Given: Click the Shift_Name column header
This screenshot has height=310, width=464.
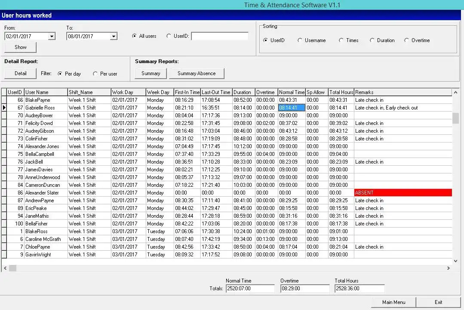Looking at the screenshot, I should pyautogui.click(x=89, y=92).
